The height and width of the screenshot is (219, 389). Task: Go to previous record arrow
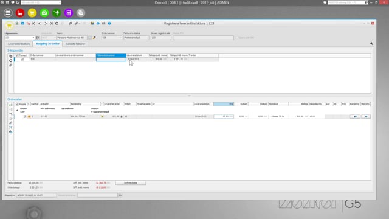point(40,23)
